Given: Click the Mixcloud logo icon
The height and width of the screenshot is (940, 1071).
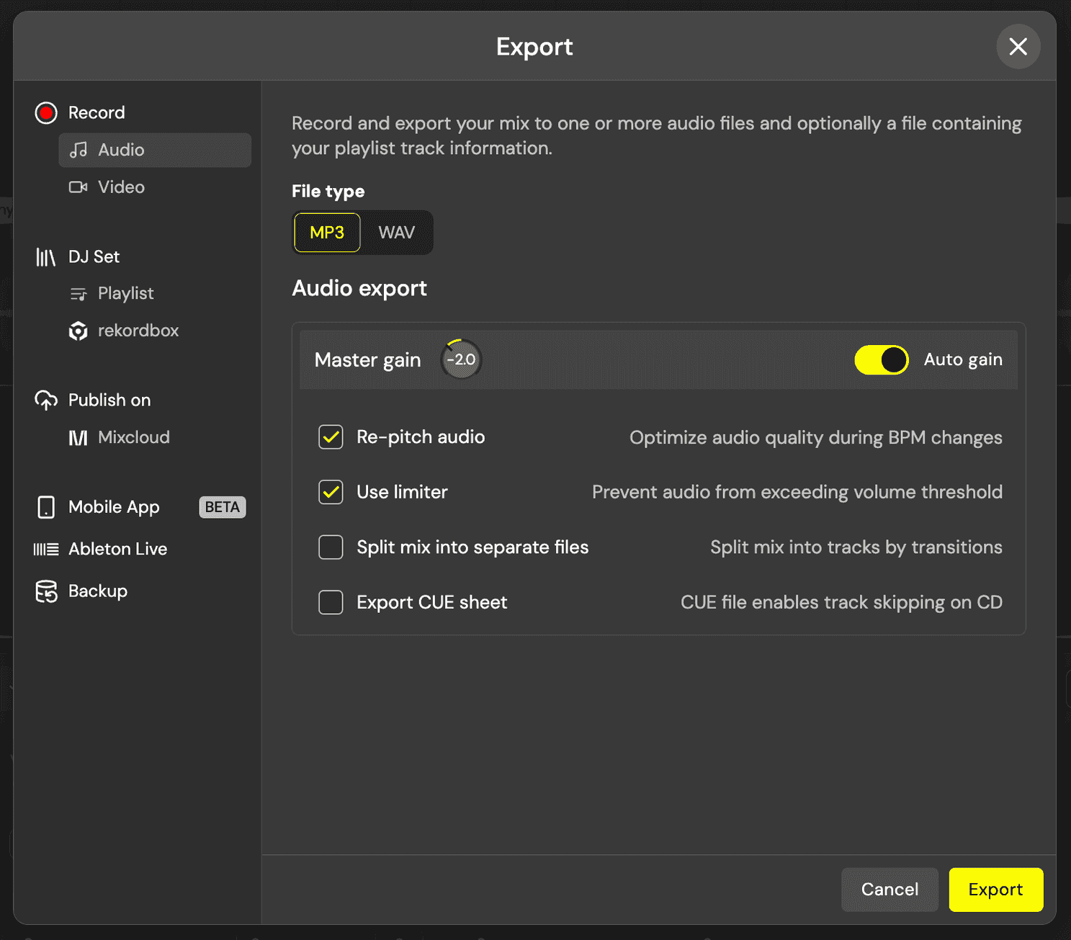Looking at the screenshot, I should click(78, 438).
